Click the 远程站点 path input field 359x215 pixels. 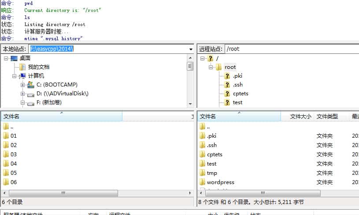[291, 49]
